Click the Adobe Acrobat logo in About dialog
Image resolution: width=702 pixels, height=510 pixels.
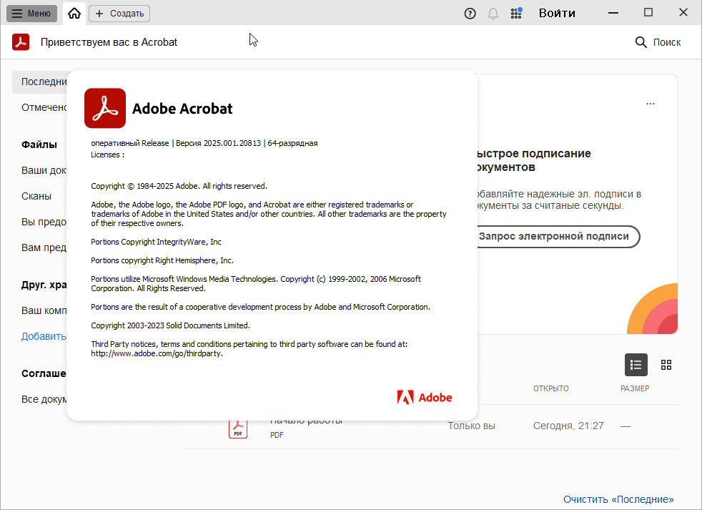click(x=105, y=108)
